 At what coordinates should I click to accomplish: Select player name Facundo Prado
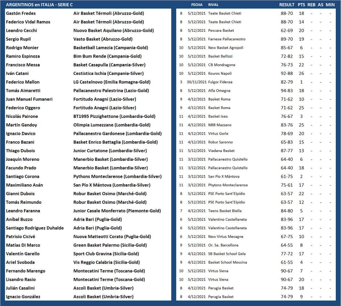tap(21, 168)
